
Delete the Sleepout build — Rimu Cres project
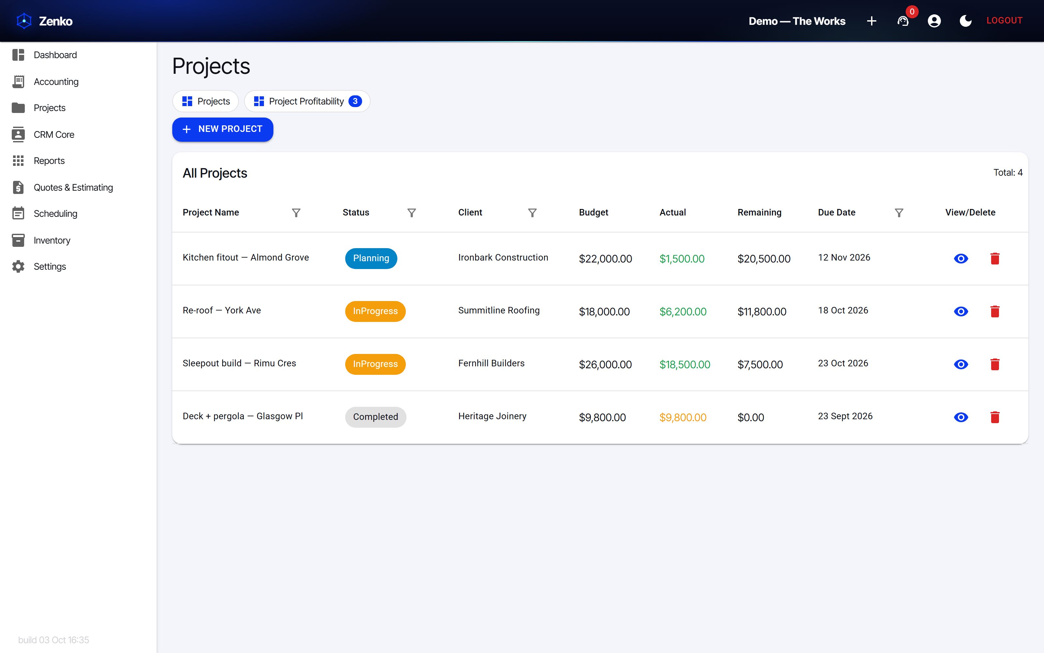(995, 364)
